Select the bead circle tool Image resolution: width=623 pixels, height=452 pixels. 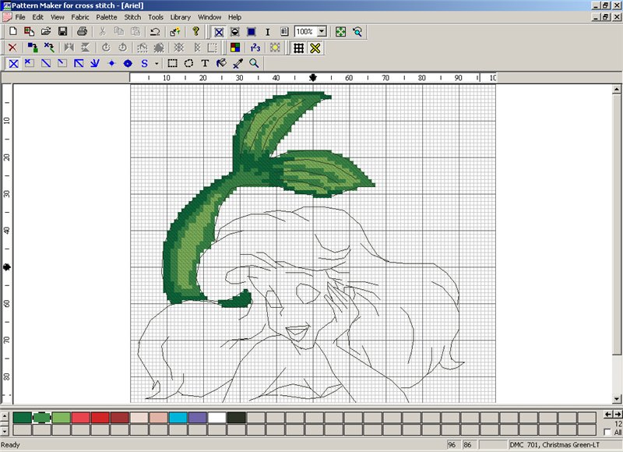click(128, 63)
